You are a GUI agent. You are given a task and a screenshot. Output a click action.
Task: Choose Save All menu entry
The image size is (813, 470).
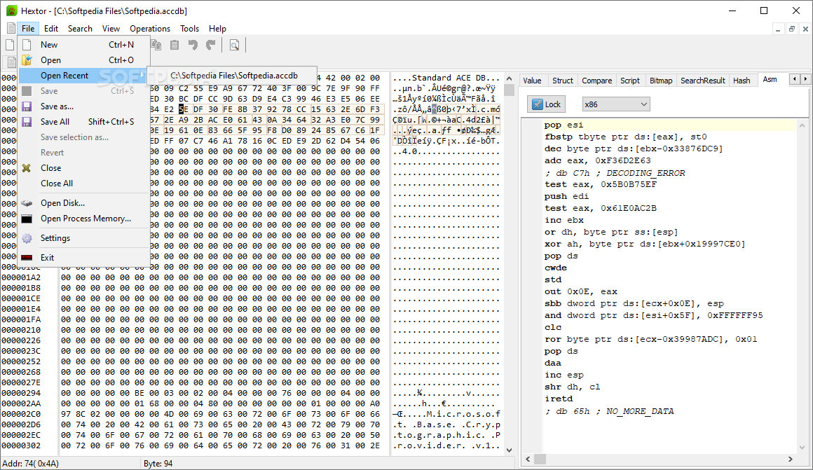(x=84, y=122)
